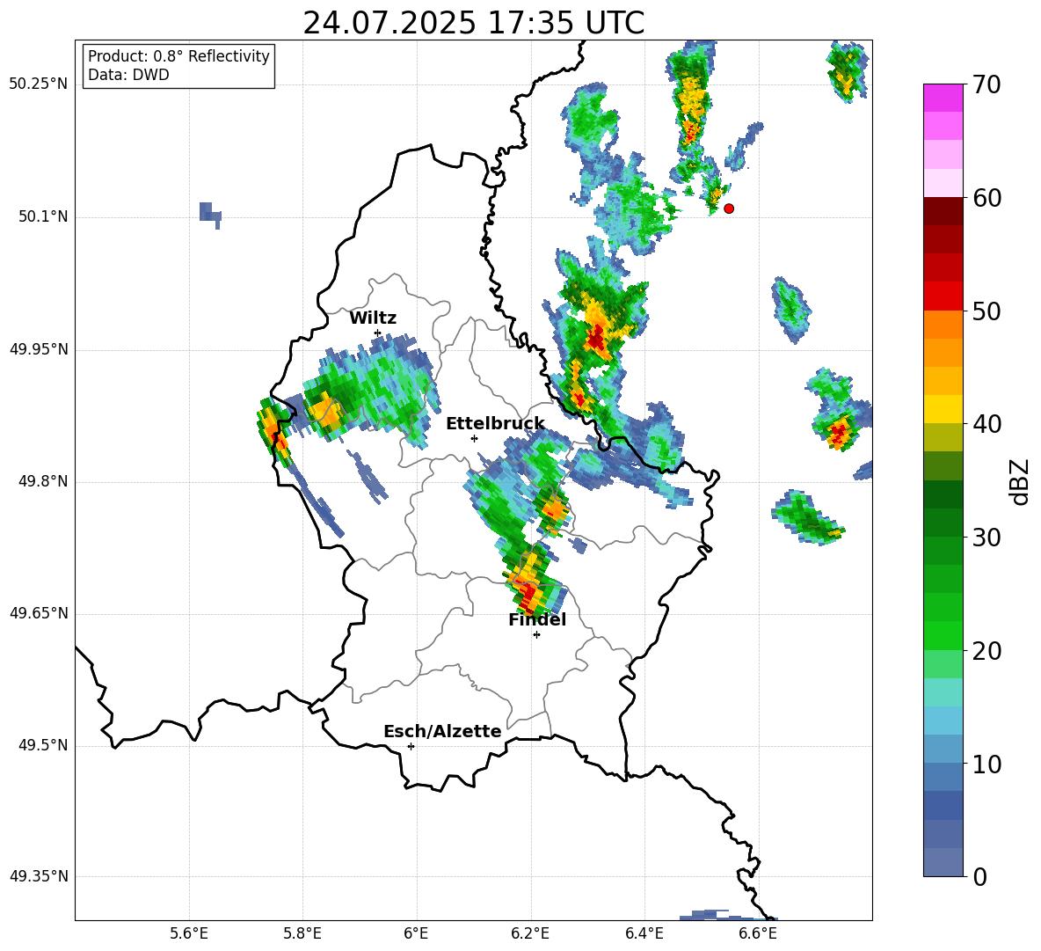Click the colorbar value 0

(980, 876)
